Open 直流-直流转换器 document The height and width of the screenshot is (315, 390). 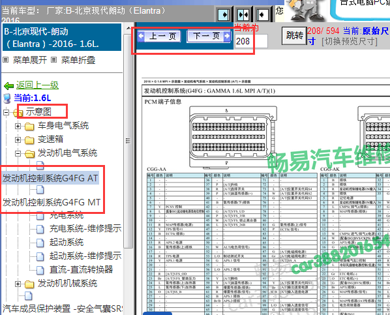[x=81, y=269]
